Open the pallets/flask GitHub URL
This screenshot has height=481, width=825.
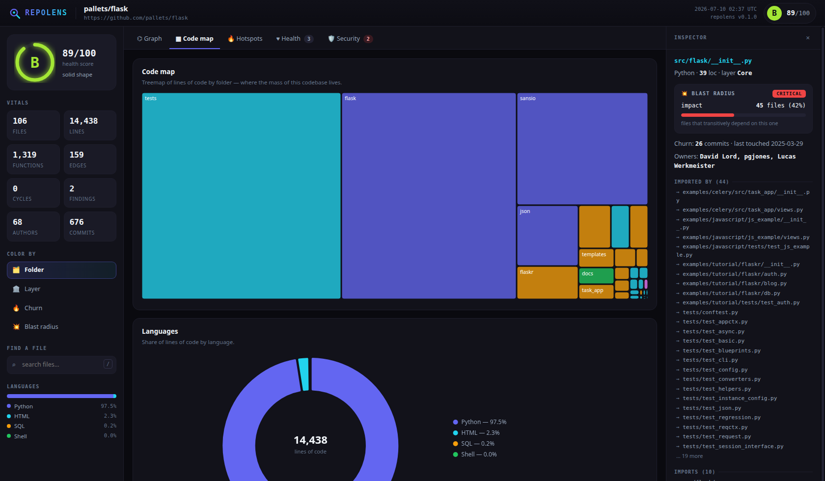136,18
